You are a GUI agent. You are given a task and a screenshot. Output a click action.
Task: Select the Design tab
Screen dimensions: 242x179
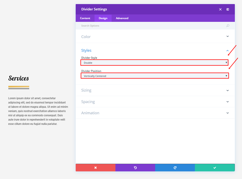click(x=103, y=18)
